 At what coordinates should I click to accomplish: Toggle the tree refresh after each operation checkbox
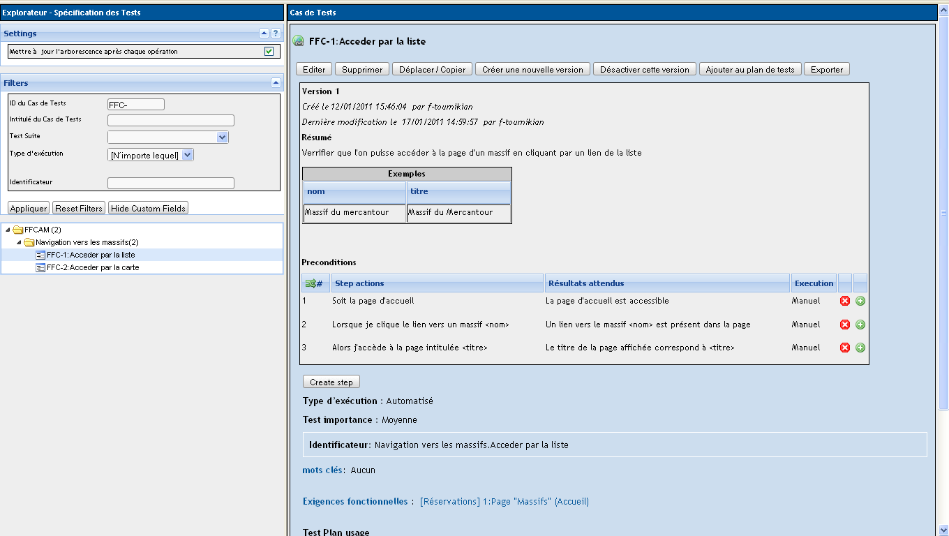pyautogui.click(x=269, y=52)
